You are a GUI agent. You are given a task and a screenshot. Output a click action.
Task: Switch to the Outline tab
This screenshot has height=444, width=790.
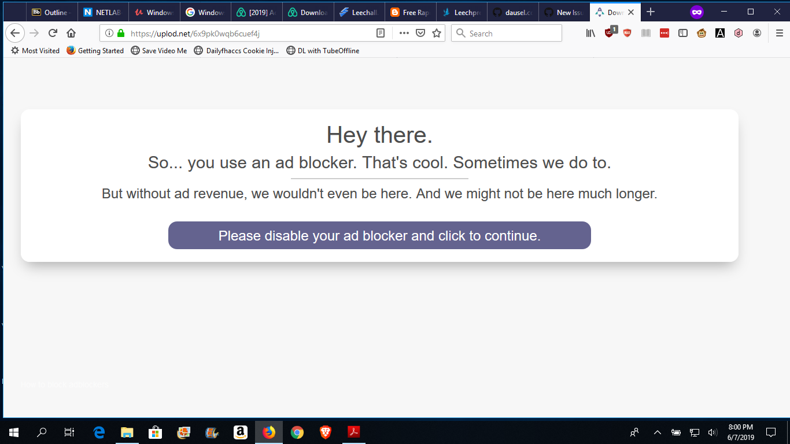coord(51,12)
